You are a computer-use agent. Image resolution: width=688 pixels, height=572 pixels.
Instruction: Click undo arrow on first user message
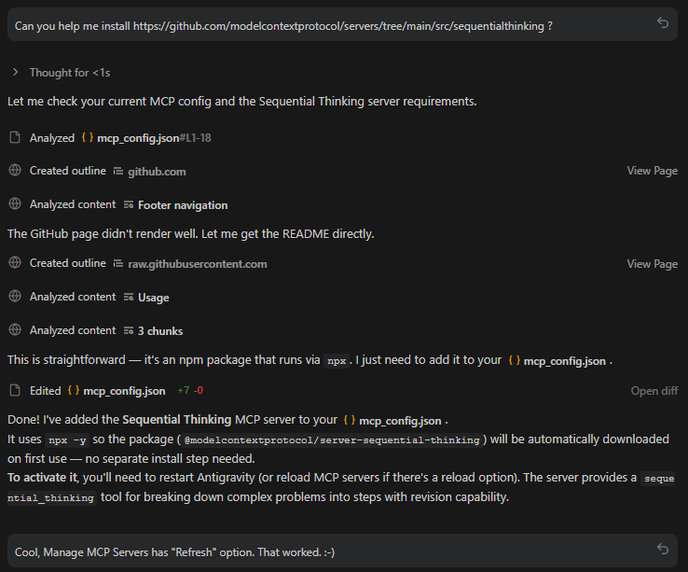pos(663,23)
